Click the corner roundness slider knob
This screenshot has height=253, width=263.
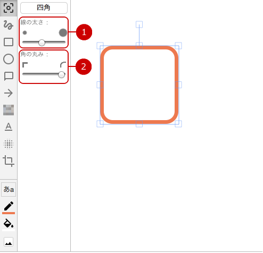[61, 74]
